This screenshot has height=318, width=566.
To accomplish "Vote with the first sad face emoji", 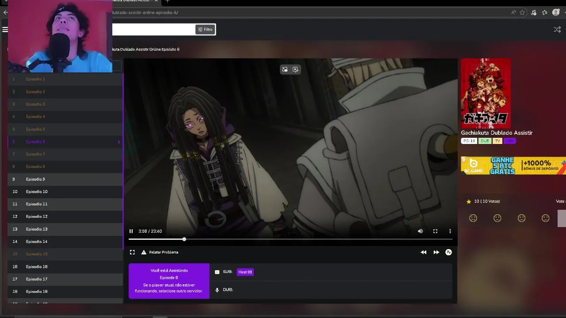I will point(473,218).
